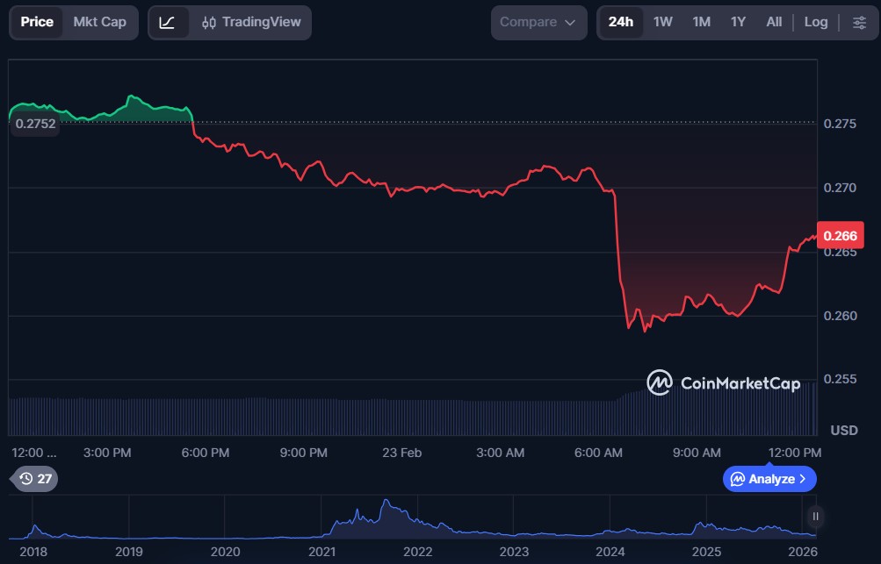Open TradingView chart mode
This screenshot has width=881, height=564.
coord(251,22)
